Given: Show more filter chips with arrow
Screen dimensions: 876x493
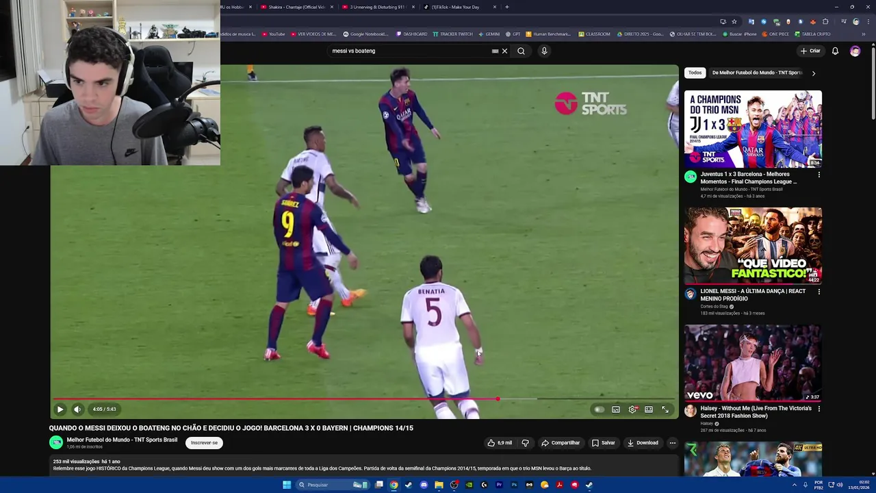Looking at the screenshot, I should pyautogui.click(x=814, y=73).
